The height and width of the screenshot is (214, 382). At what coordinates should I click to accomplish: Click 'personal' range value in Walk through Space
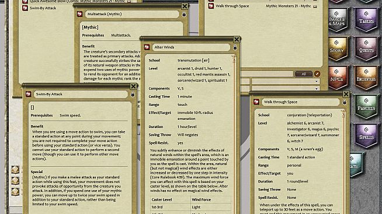(294, 165)
